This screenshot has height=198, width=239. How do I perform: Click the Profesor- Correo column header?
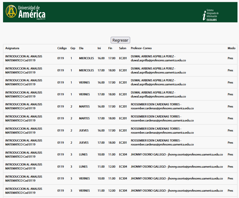(x=141, y=48)
